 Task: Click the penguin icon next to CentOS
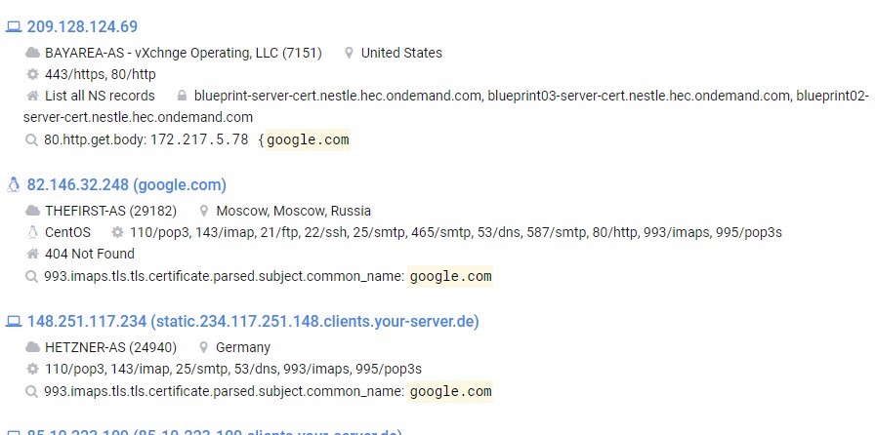pos(33,232)
